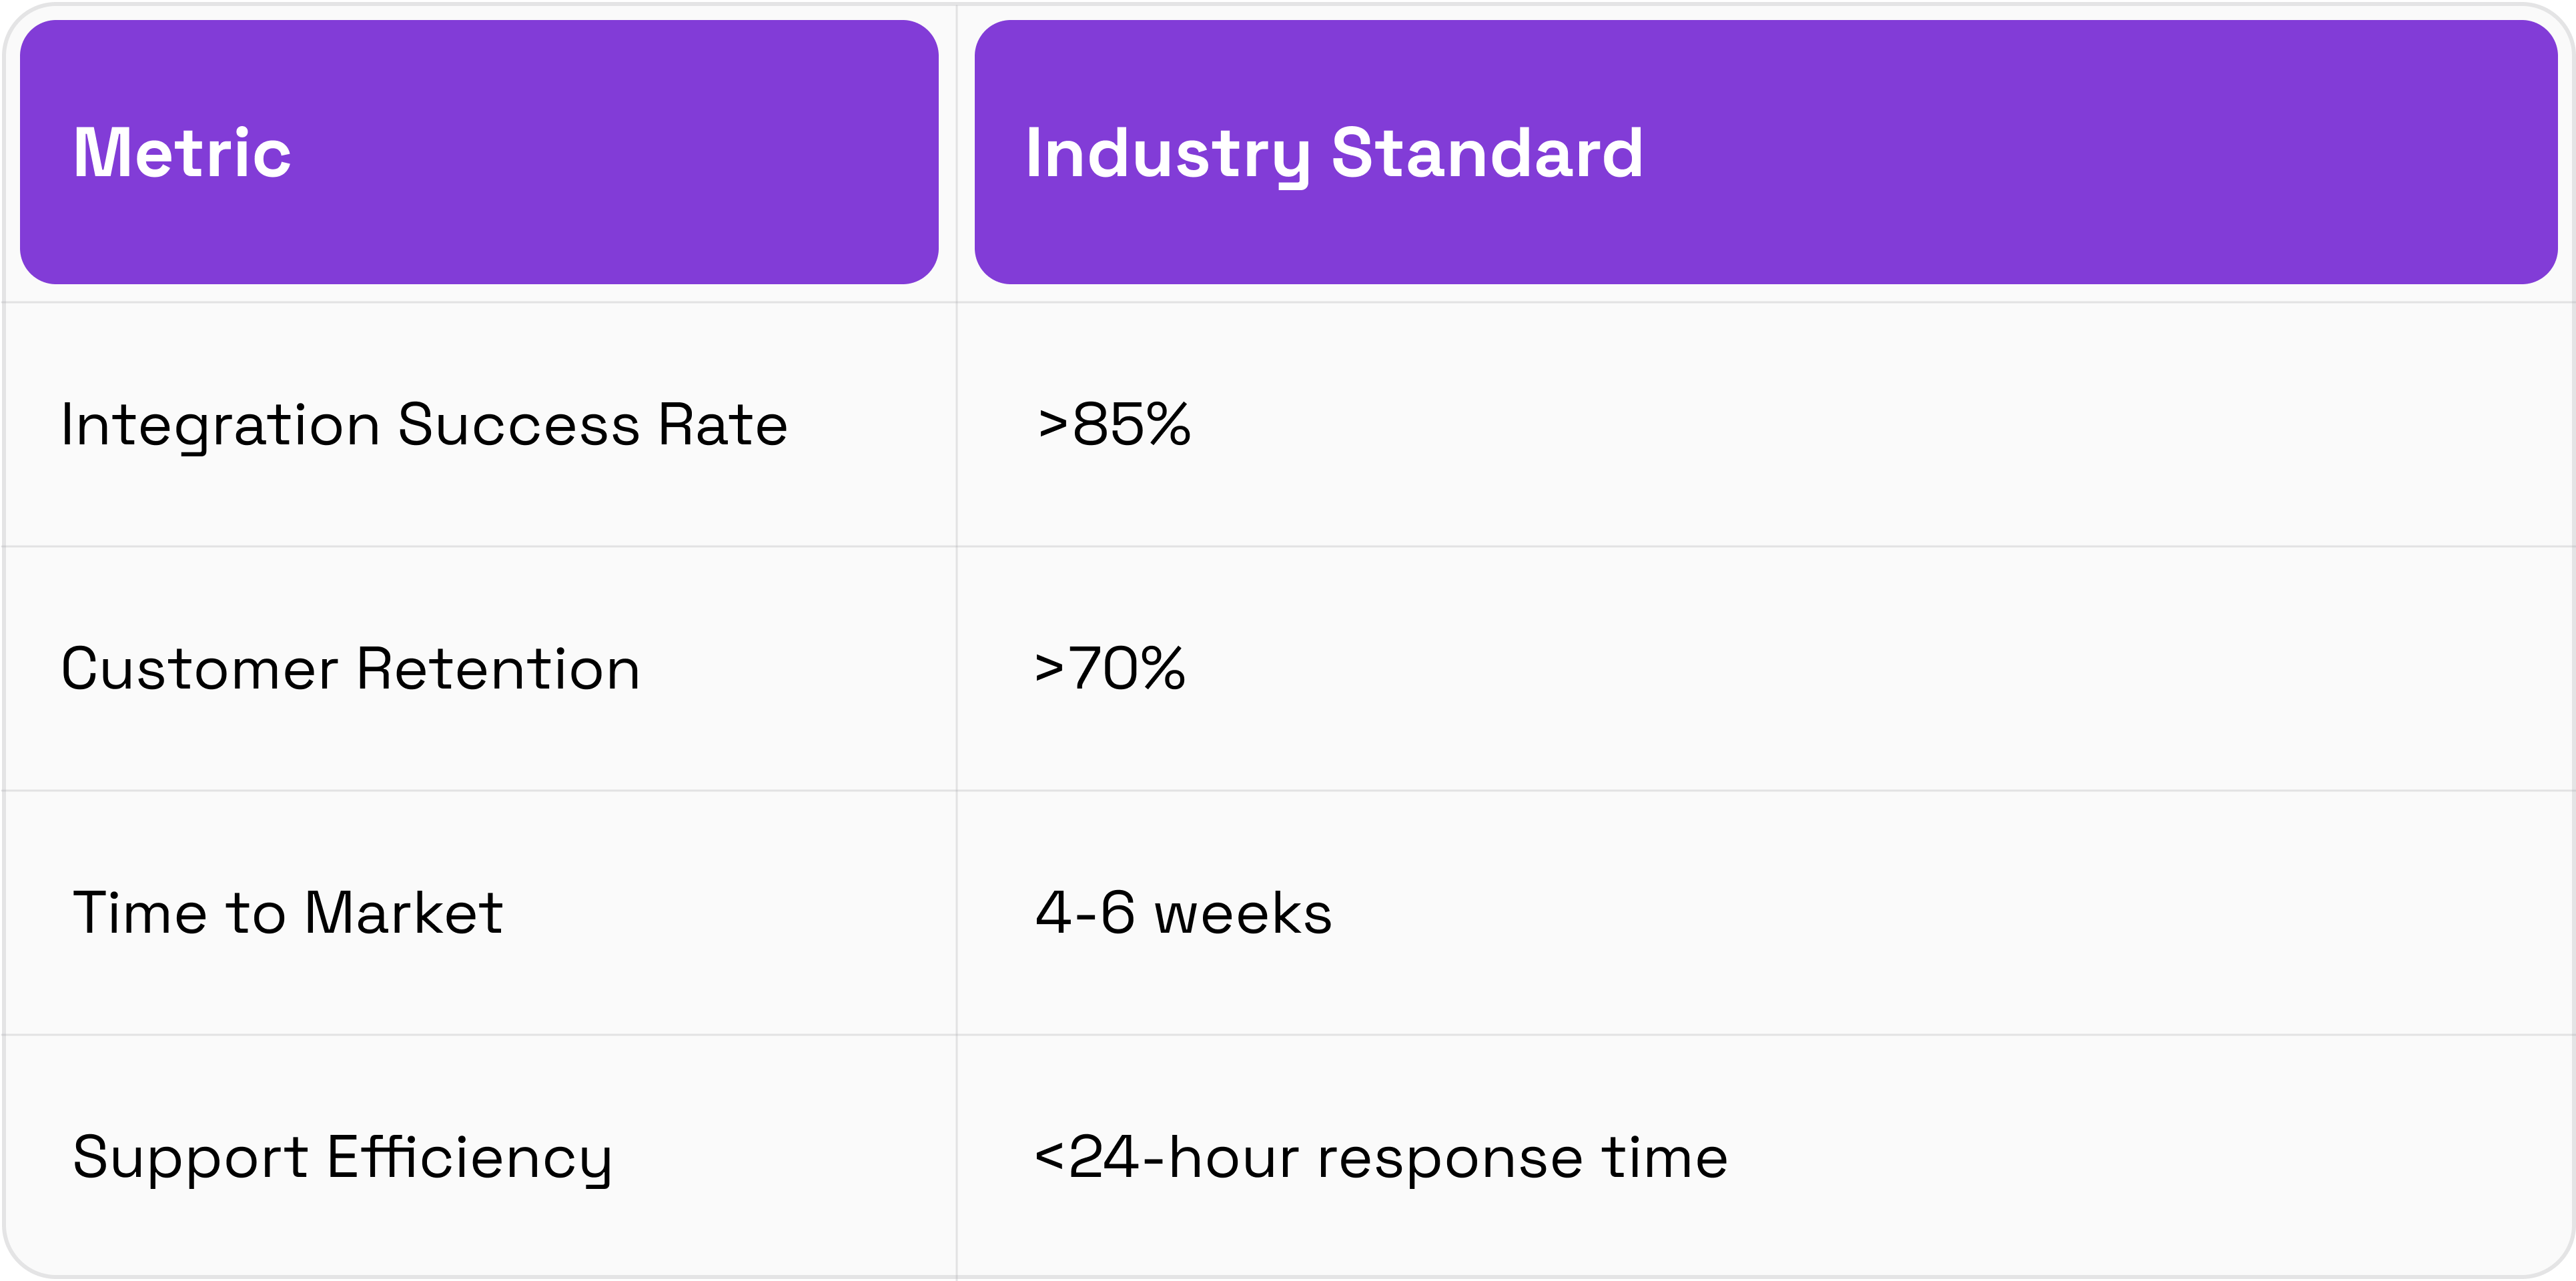
Task: Click the word "Integration" in the first row
Action: (x=220, y=425)
